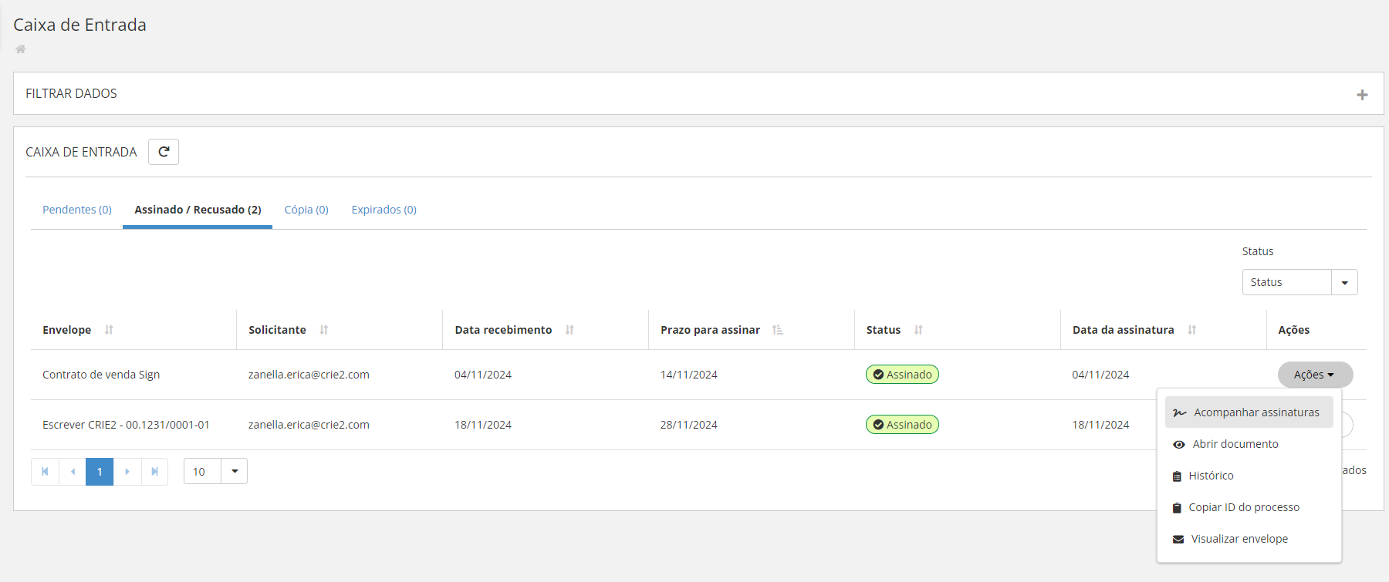Sort by Data recebimento column
Viewport: 1389px width, 582px height.
click(x=569, y=330)
